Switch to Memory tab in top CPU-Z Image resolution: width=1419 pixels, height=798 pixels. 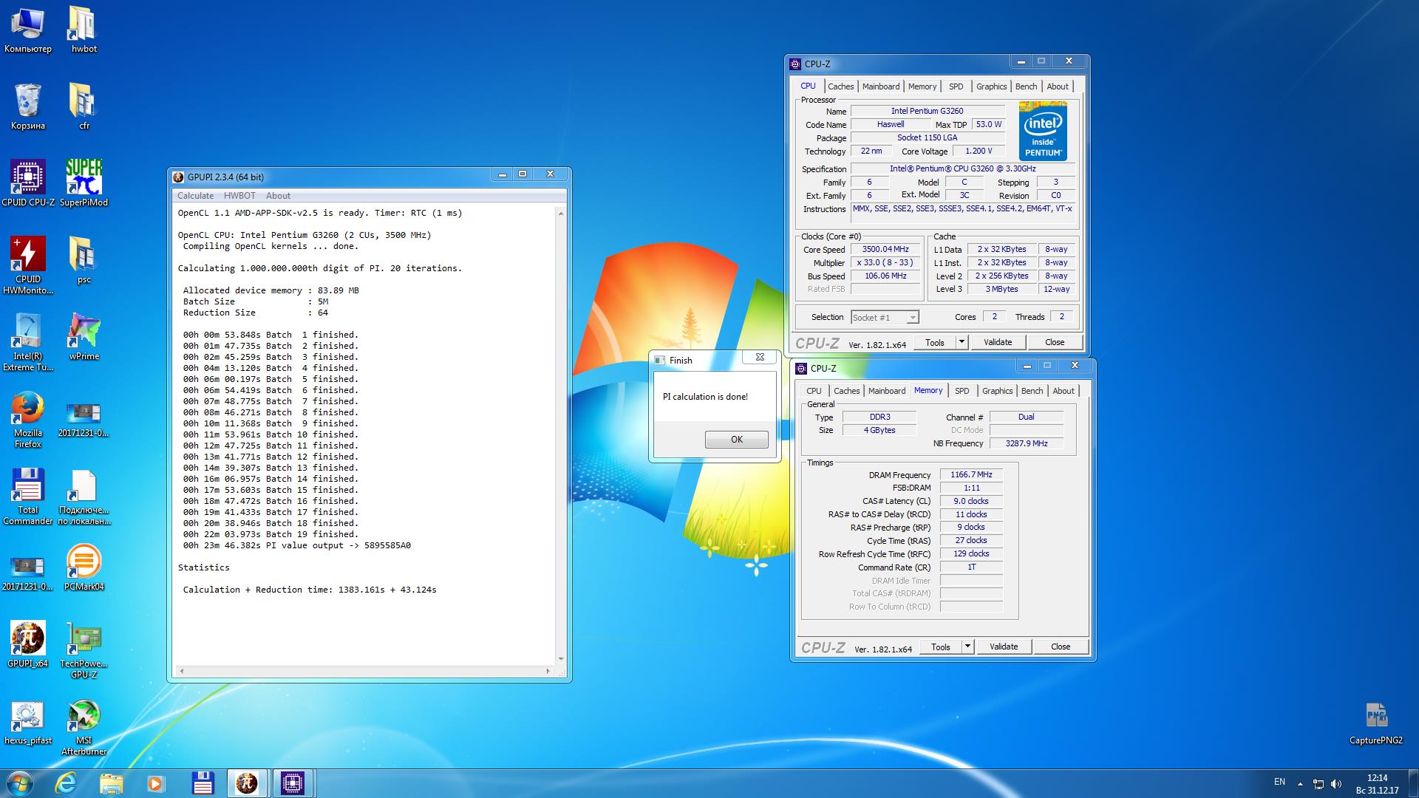click(x=922, y=86)
